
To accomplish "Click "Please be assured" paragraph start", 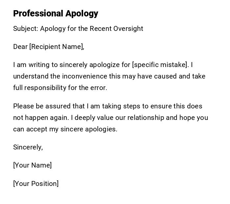I will pos(37,106).
